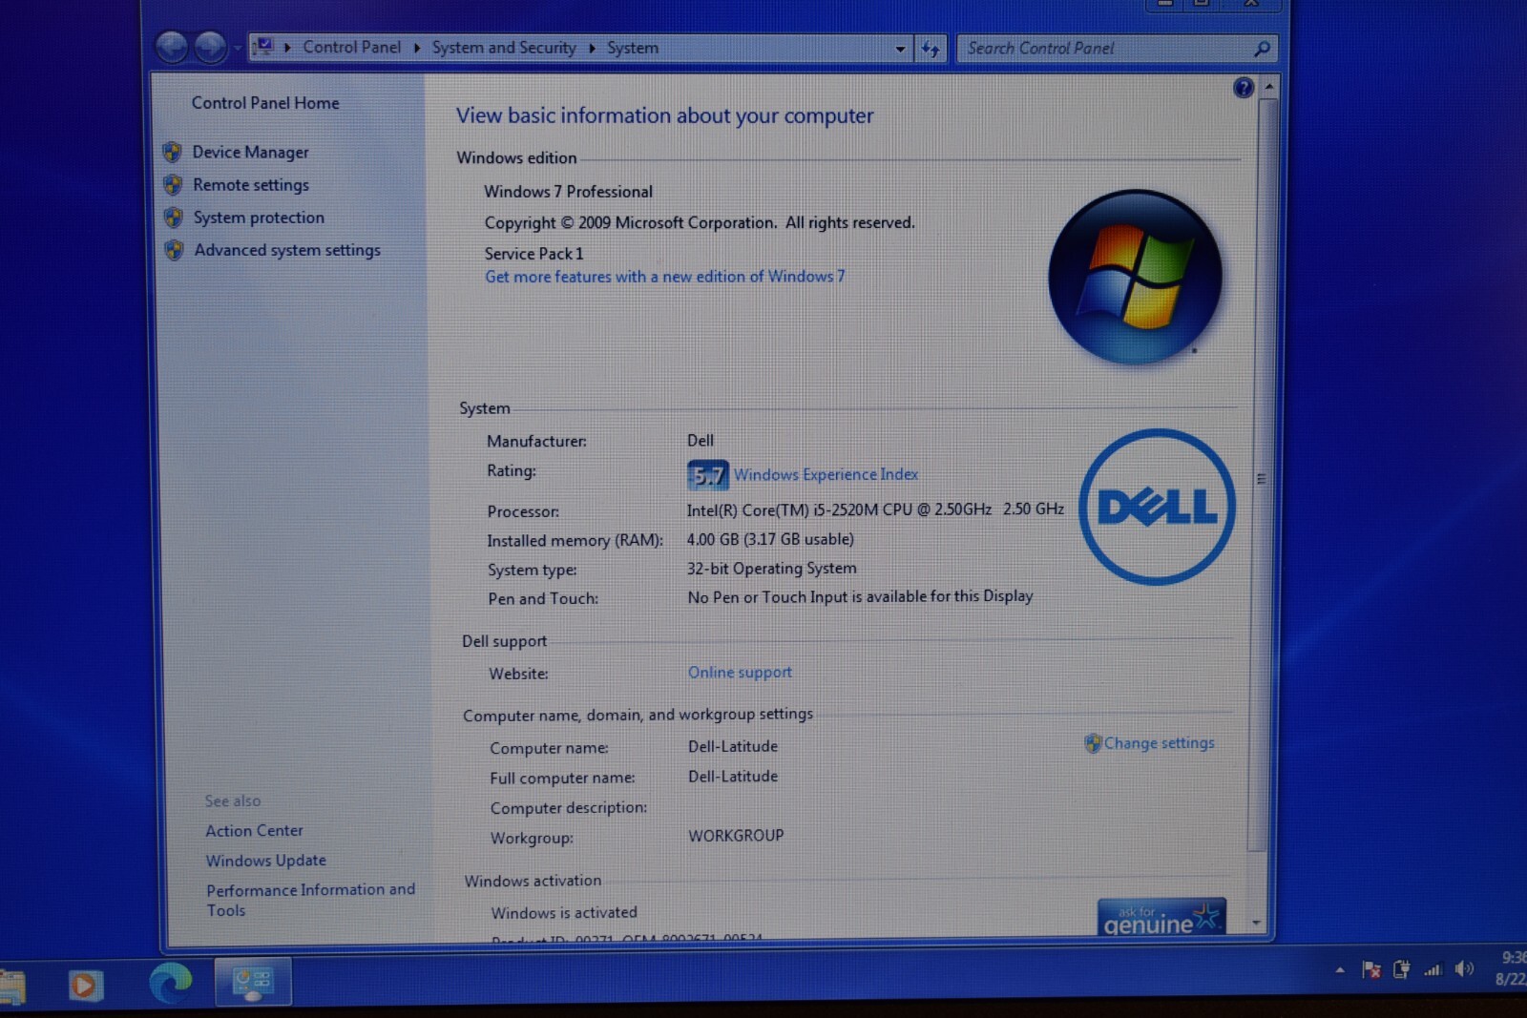The height and width of the screenshot is (1018, 1527).
Task: Show hidden tray icons arrow
Action: 1340,970
